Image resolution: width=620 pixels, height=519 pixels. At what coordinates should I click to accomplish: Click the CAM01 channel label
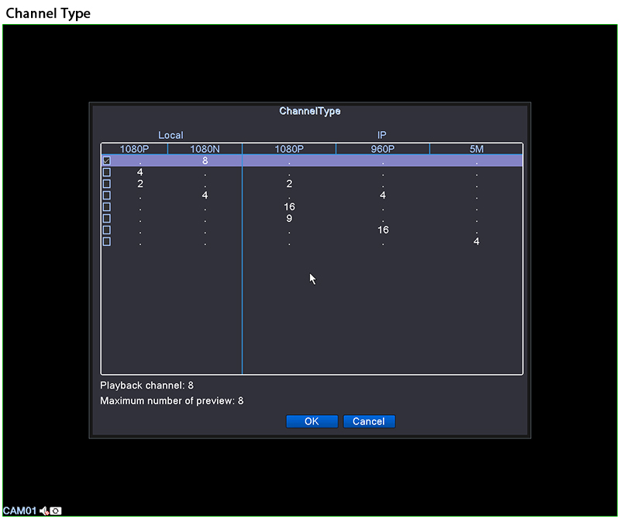click(19, 510)
